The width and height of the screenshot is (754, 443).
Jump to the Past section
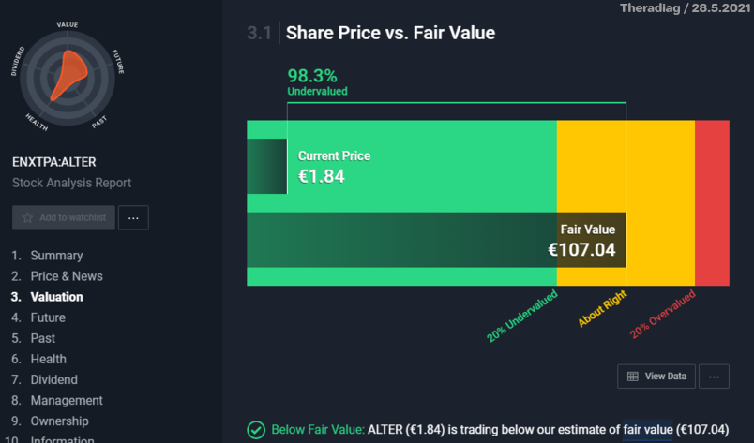[42, 338]
